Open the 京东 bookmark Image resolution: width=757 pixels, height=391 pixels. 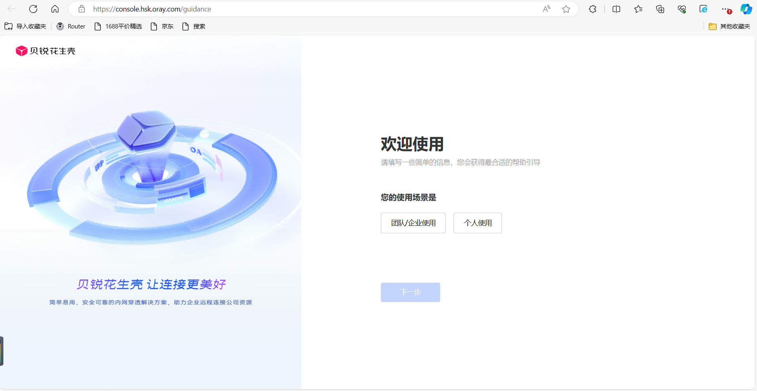pos(162,26)
